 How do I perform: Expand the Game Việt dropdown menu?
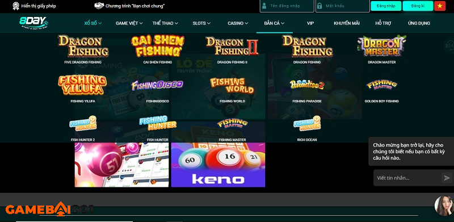click(129, 23)
